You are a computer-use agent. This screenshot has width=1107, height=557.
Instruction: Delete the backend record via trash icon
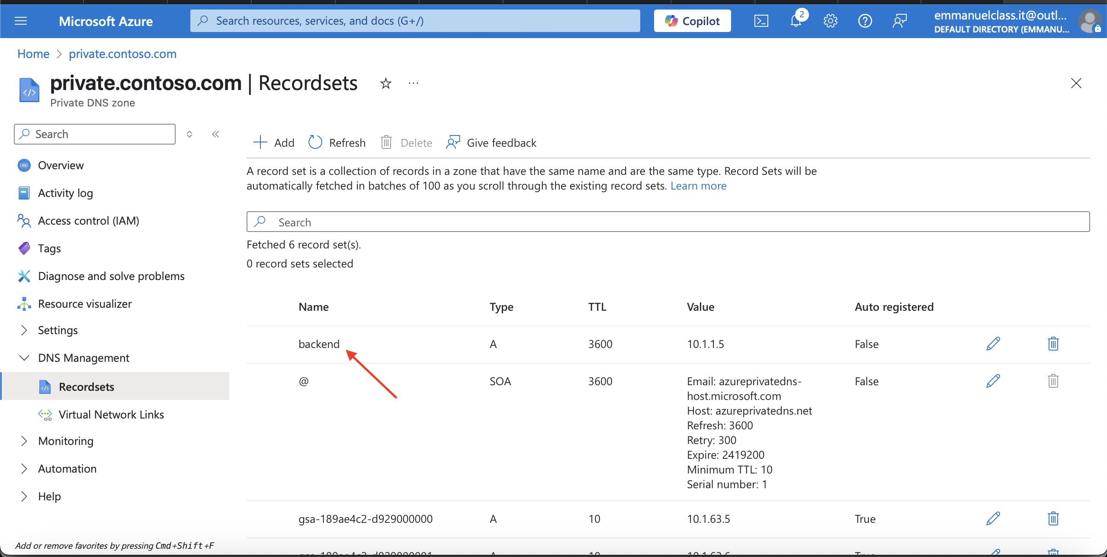pos(1053,344)
